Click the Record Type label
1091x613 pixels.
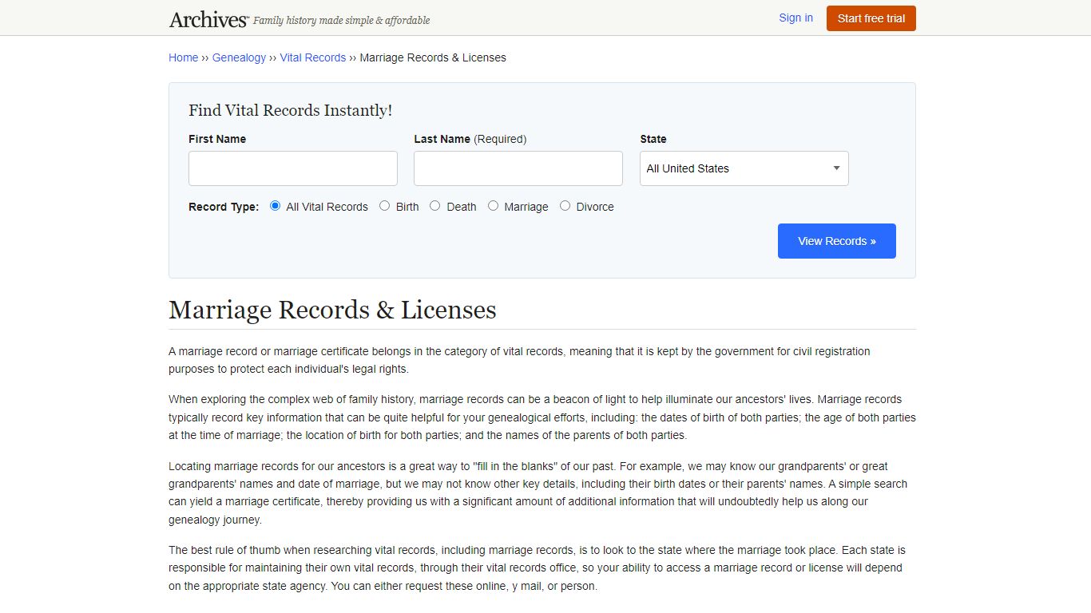224,207
